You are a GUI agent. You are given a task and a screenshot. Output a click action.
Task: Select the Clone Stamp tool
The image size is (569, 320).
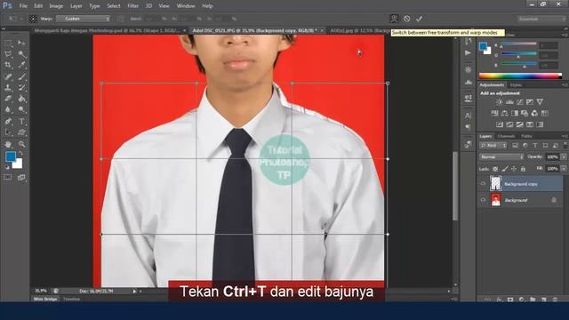[8, 87]
